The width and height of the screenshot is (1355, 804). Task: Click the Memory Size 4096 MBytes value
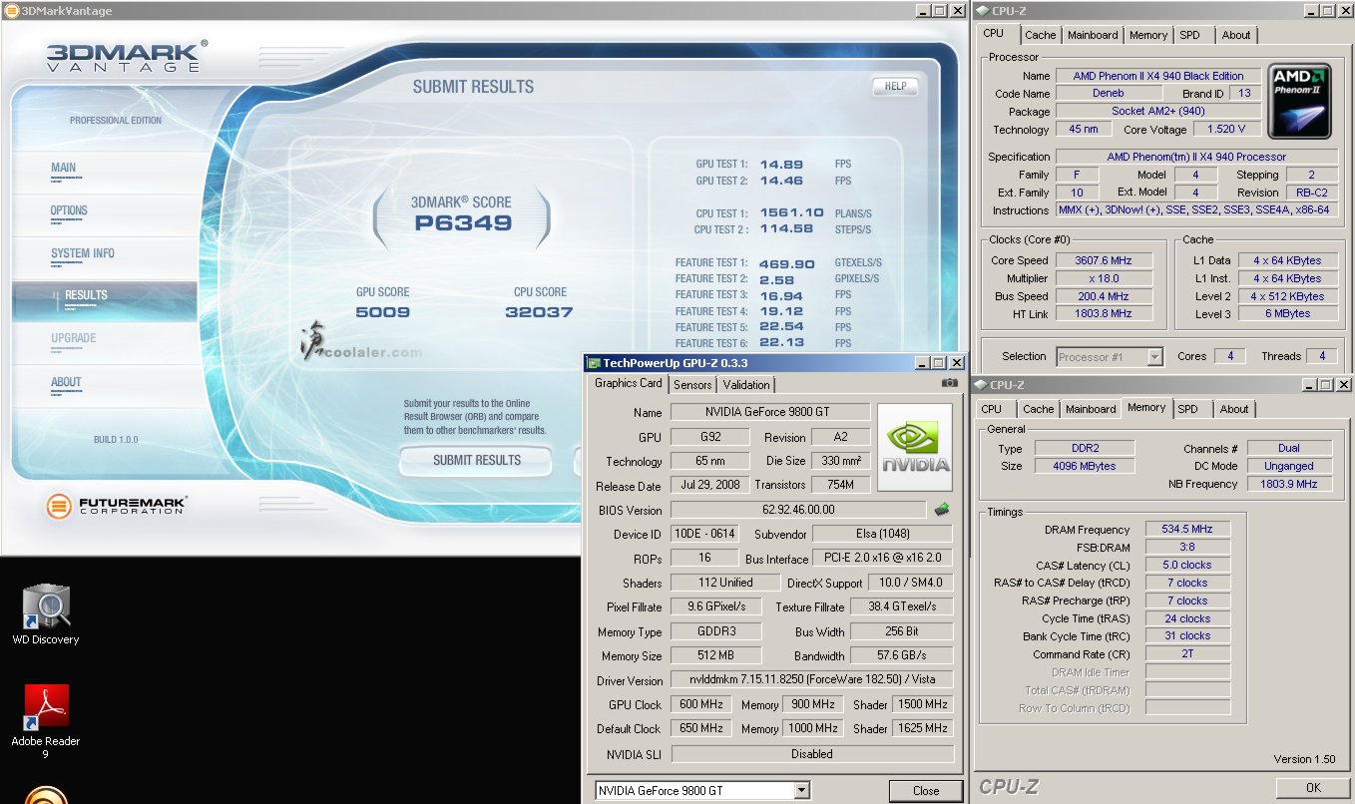[x=1085, y=466]
